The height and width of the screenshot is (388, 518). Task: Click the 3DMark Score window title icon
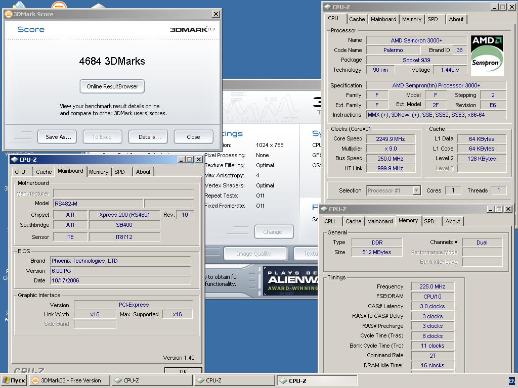(9, 14)
